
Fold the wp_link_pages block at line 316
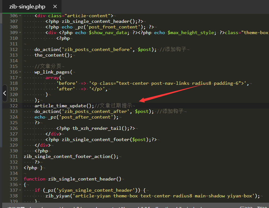tap(20, 72)
